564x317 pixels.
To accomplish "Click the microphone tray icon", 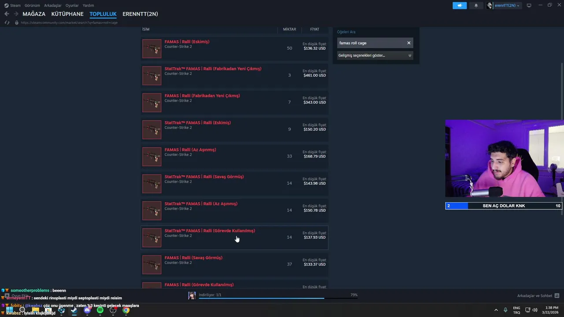I will 505,310.
